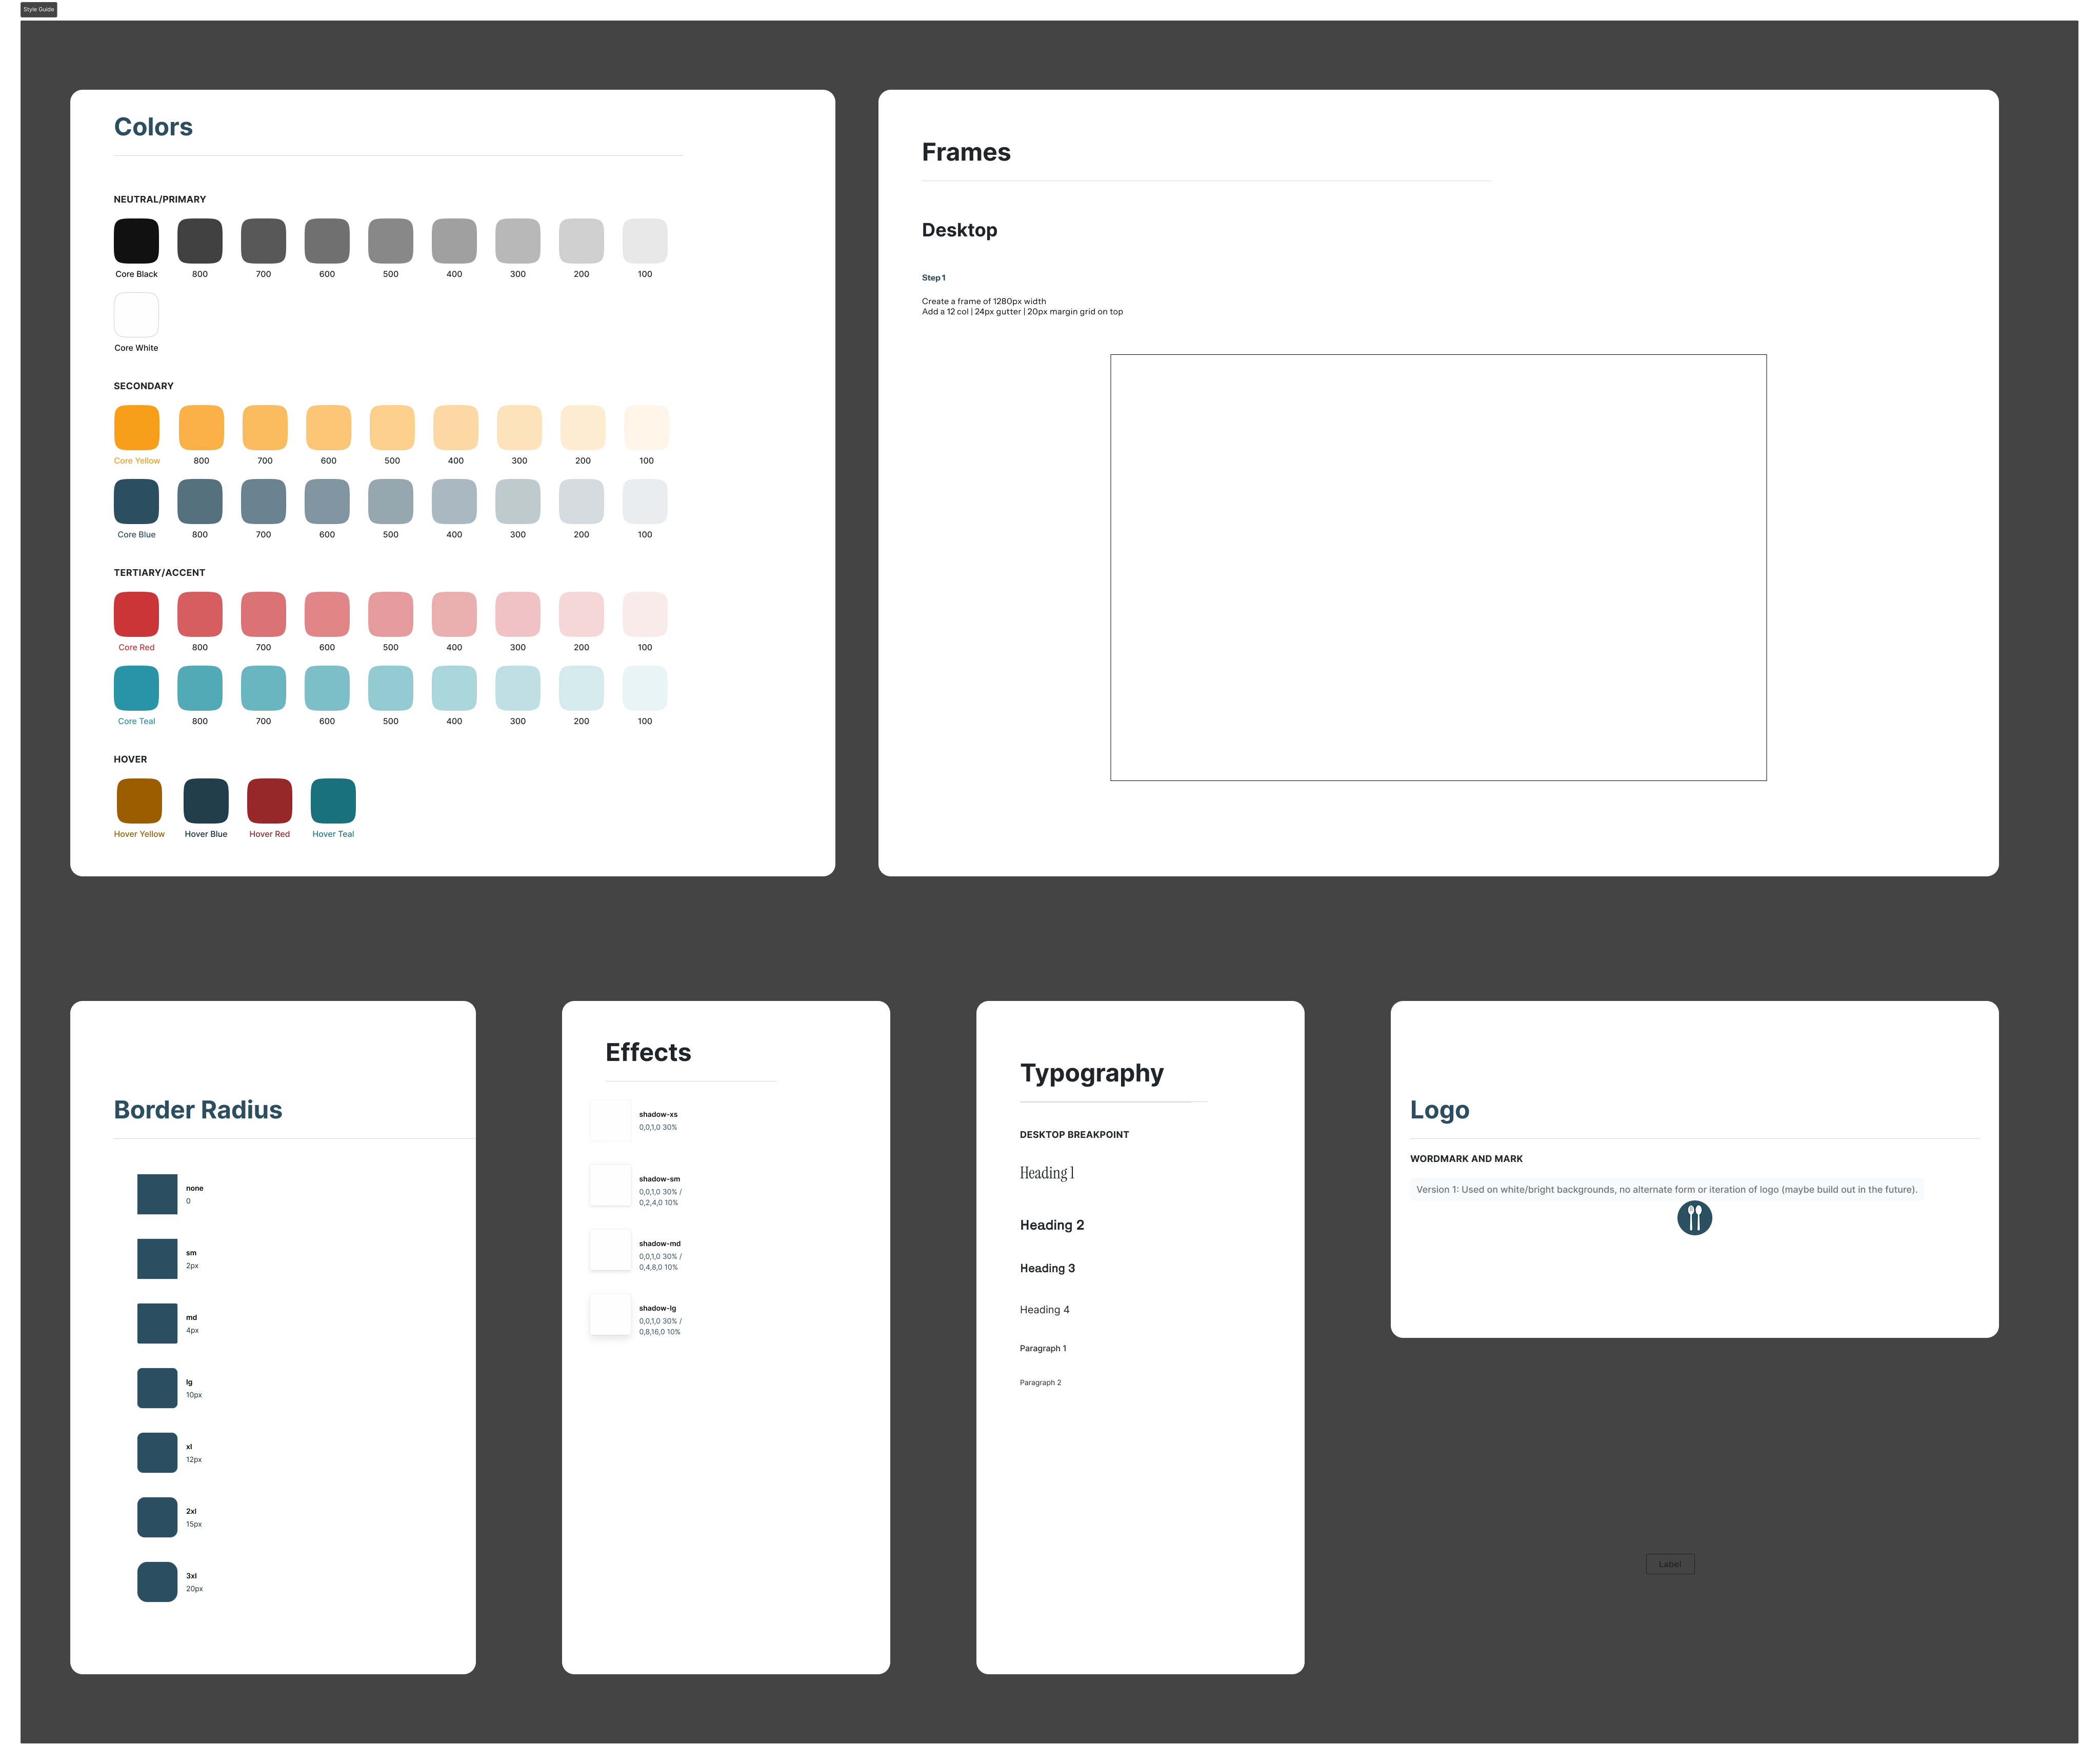Click the fork and spoon logo mark
2099x1764 pixels.
pyautogui.click(x=1694, y=1217)
